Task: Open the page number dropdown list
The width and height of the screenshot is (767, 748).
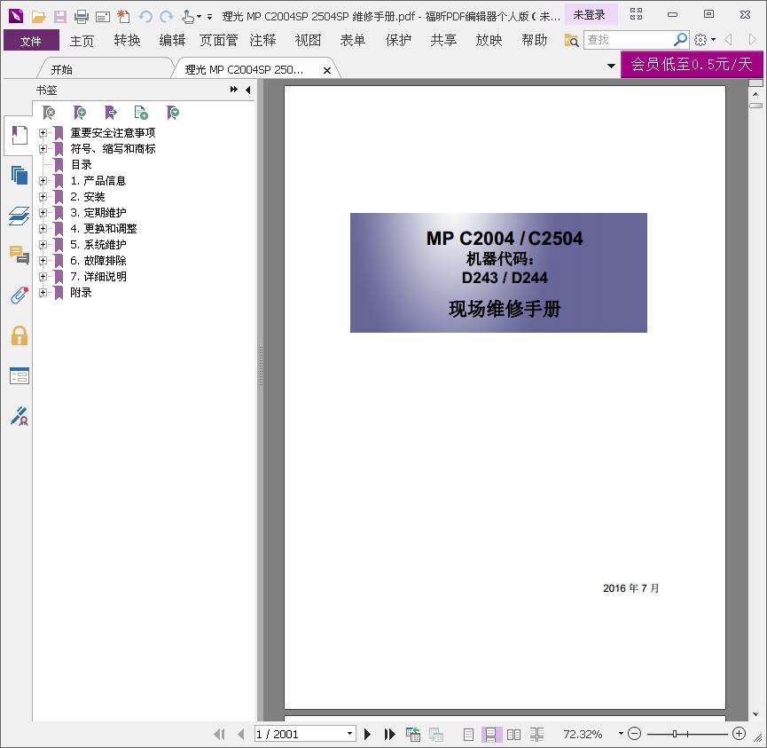Action: tap(349, 733)
